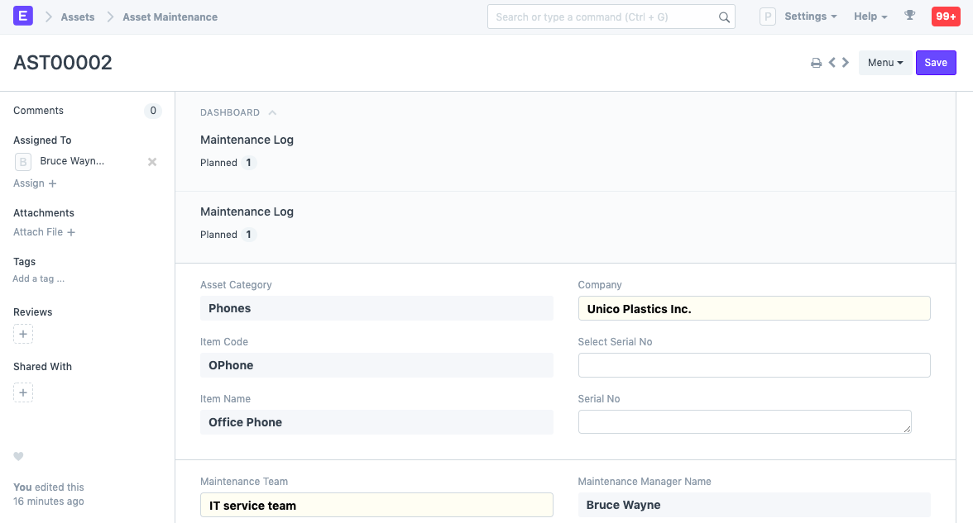The height and width of the screenshot is (523, 973).
Task: Save the asset maintenance record
Action: click(x=936, y=63)
